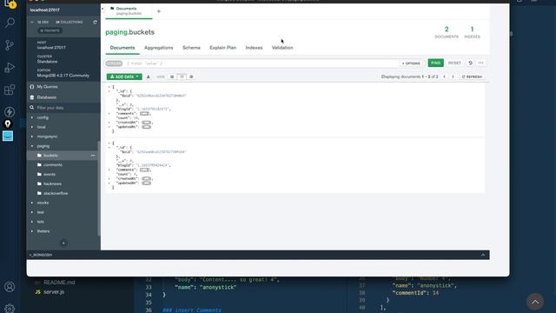Select the paging.buckets Documents tab
This screenshot has height=313, width=556.
[x=128, y=11]
